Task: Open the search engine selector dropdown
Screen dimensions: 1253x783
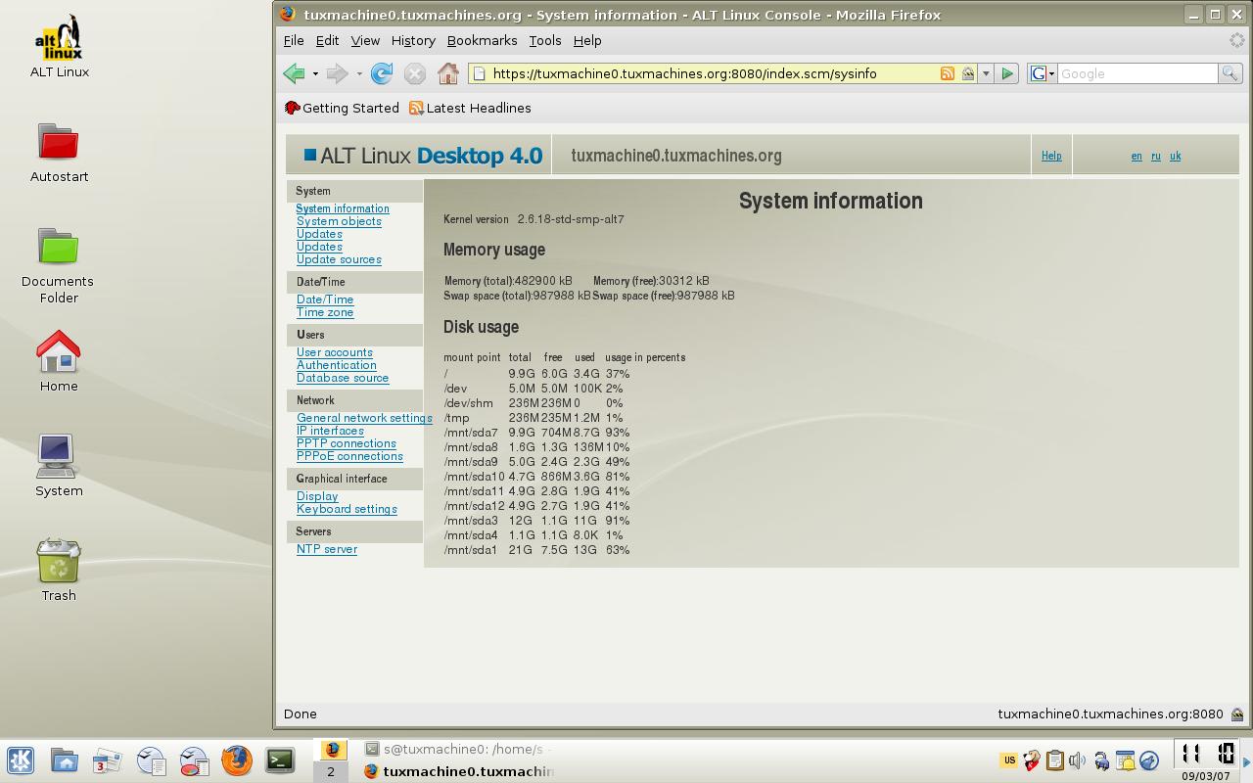Action: [x=1043, y=73]
